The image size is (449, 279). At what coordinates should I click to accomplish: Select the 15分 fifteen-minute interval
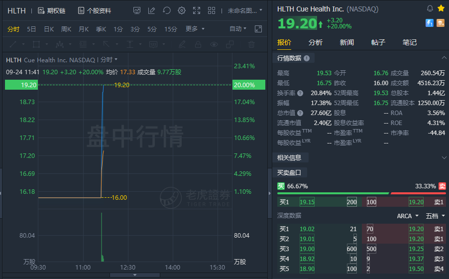pos(171,29)
